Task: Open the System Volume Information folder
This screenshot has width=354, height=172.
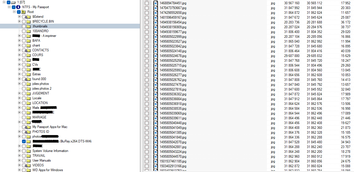Action: 50,151
